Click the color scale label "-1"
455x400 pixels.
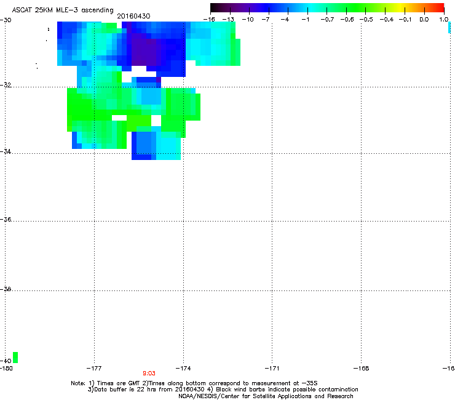pos(305,20)
